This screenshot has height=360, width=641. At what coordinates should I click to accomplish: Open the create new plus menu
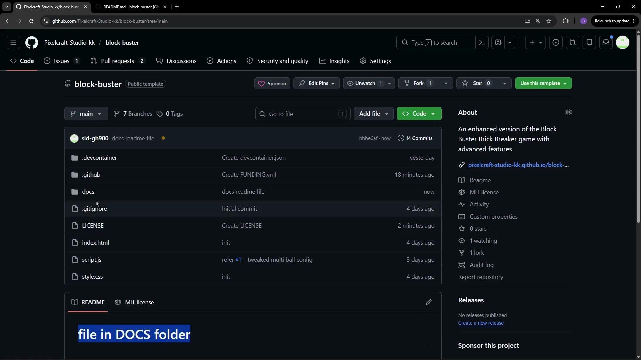(x=536, y=43)
